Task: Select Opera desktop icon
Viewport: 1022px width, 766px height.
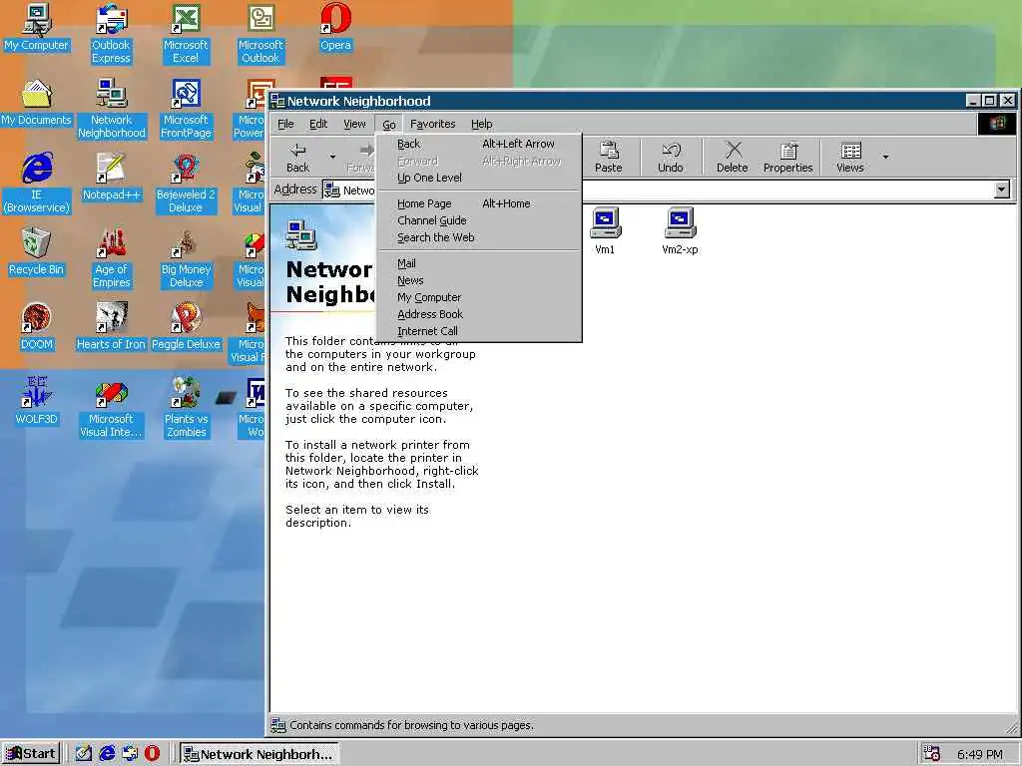Action: [335, 27]
